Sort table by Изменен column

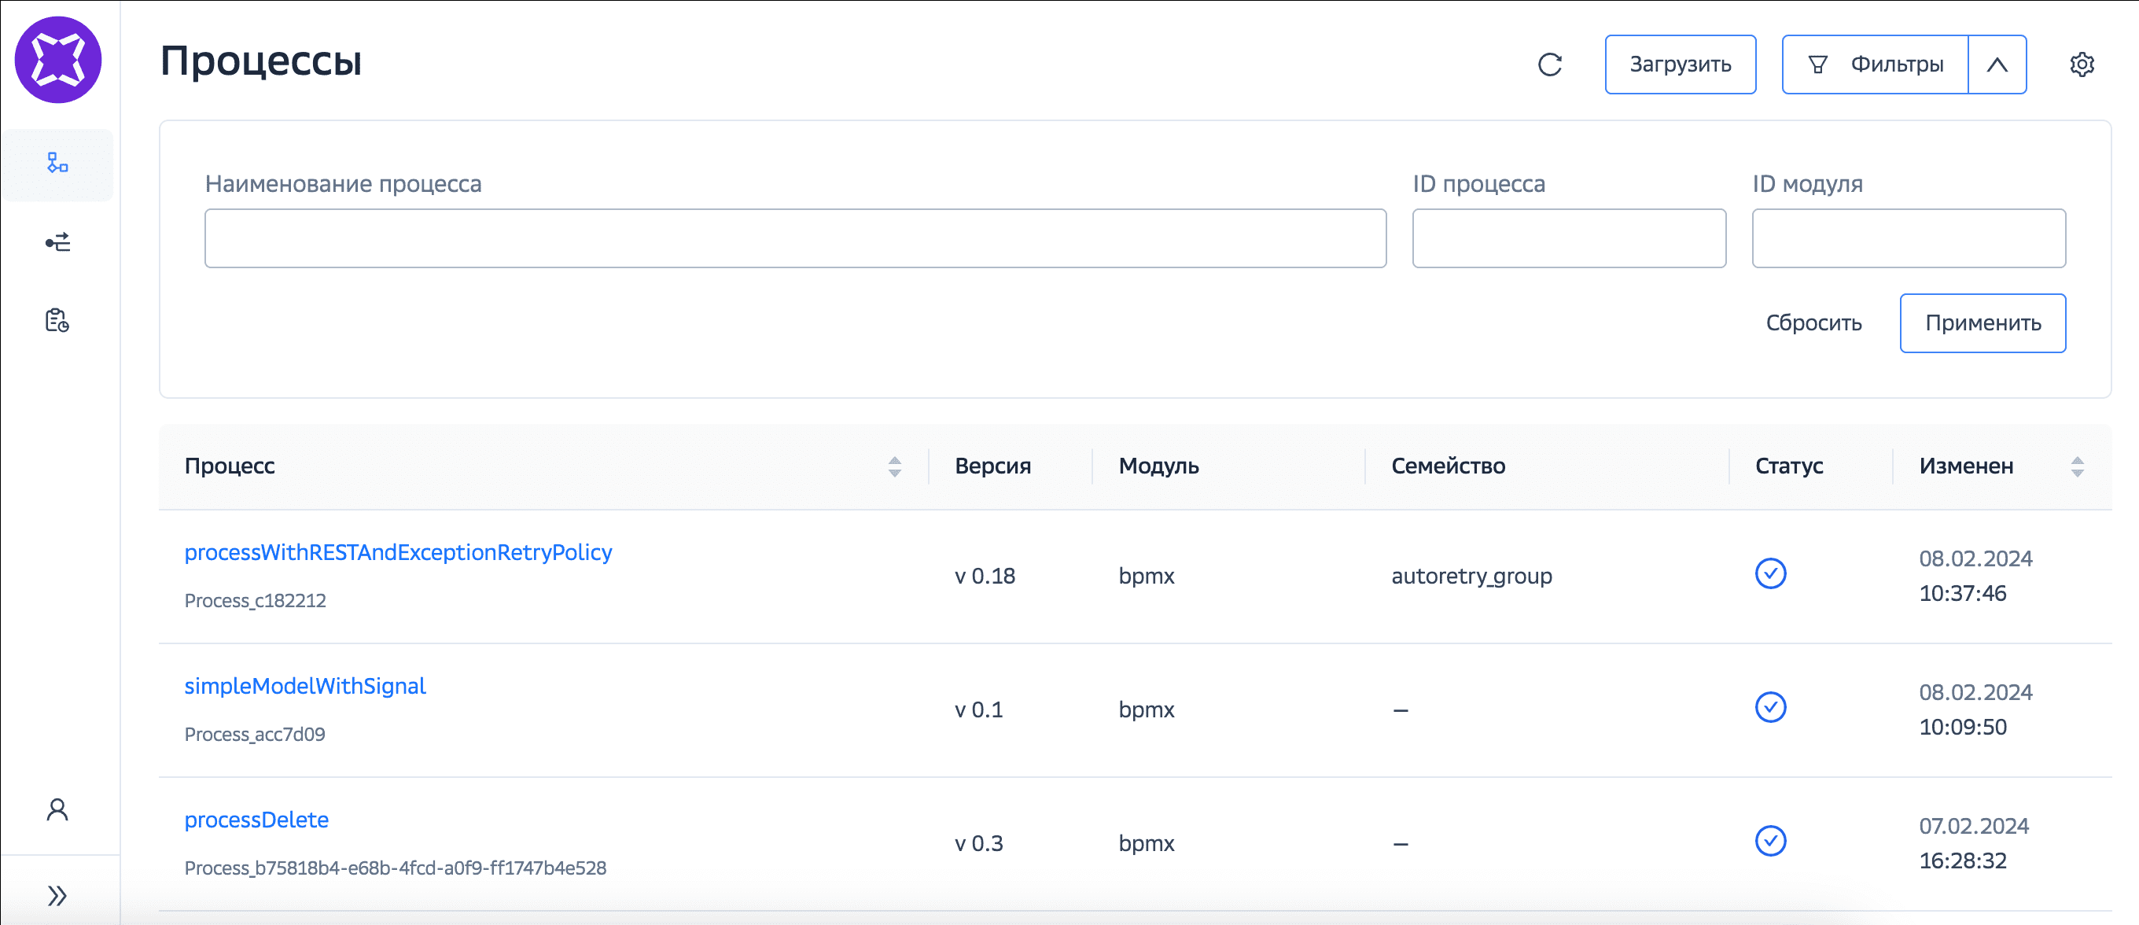pyautogui.click(x=2077, y=466)
